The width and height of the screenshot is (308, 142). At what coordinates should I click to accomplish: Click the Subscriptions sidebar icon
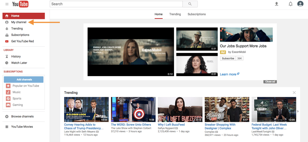point(7,35)
